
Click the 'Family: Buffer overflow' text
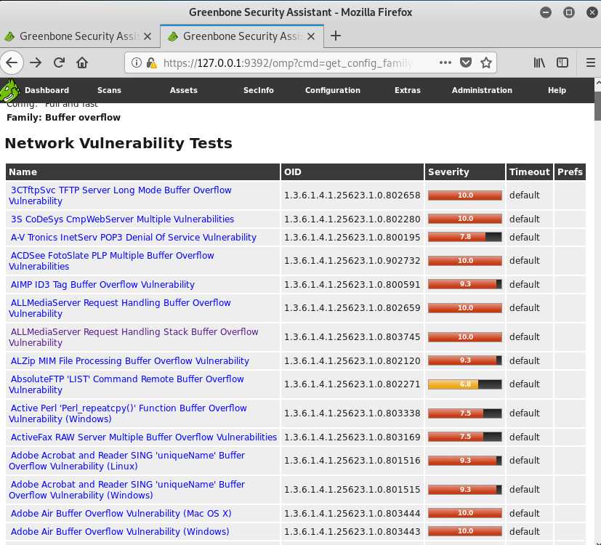click(64, 118)
